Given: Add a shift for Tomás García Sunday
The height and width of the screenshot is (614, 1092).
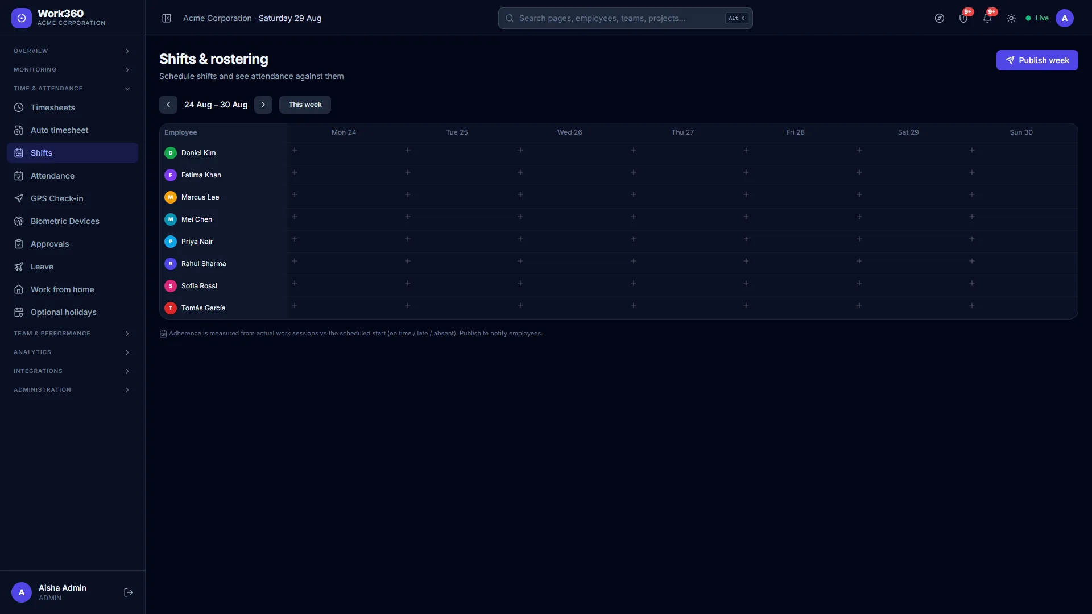Looking at the screenshot, I should tap(972, 306).
